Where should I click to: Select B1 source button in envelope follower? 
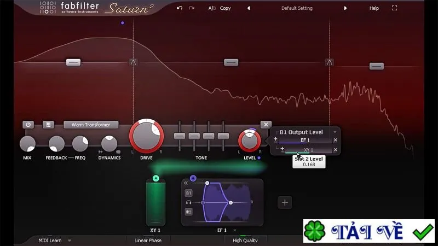(x=188, y=193)
